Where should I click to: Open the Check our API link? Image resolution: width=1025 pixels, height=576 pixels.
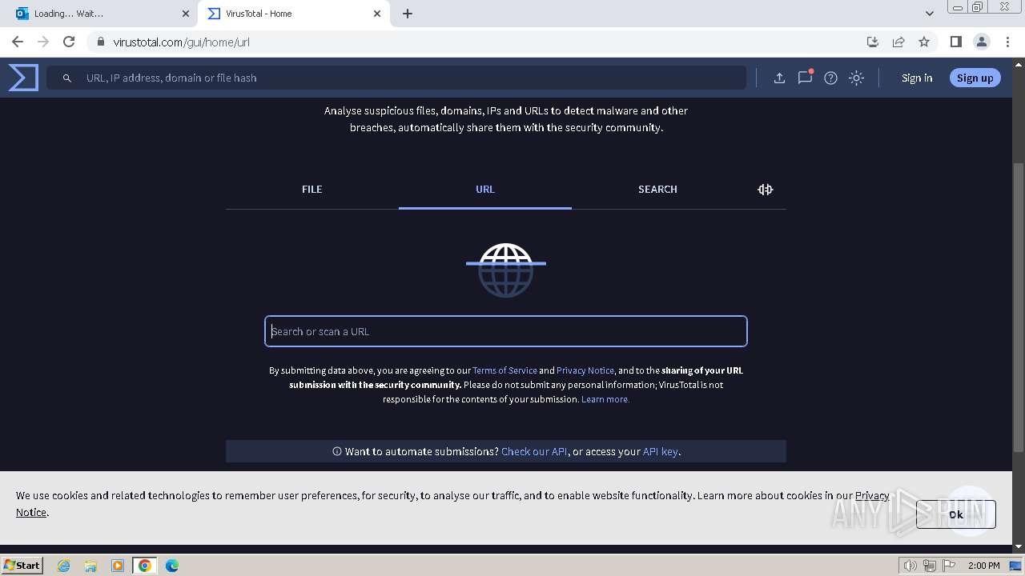pyautogui.click(x=534, y=451)
